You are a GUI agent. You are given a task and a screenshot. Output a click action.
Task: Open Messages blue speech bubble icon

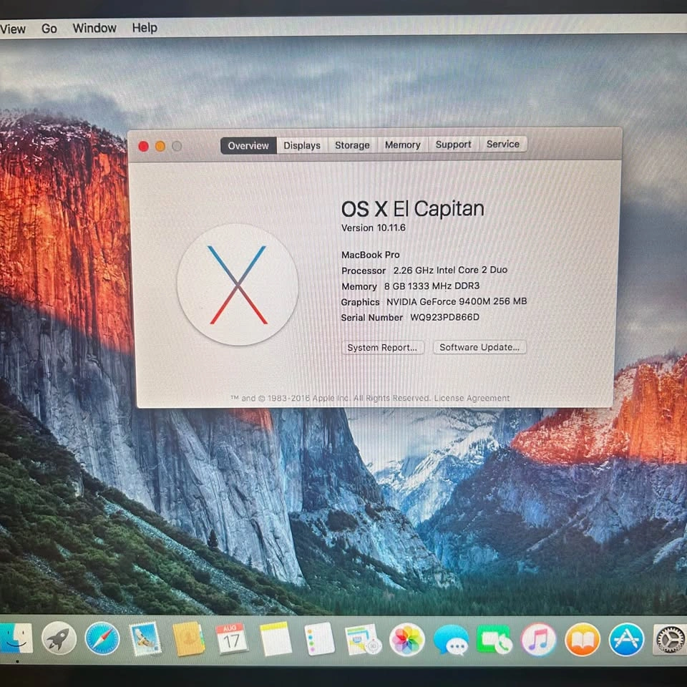coord(451,640)
